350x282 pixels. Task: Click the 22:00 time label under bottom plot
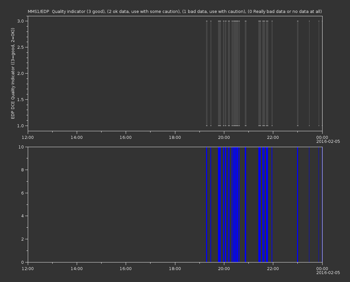[x=273, y=269]
